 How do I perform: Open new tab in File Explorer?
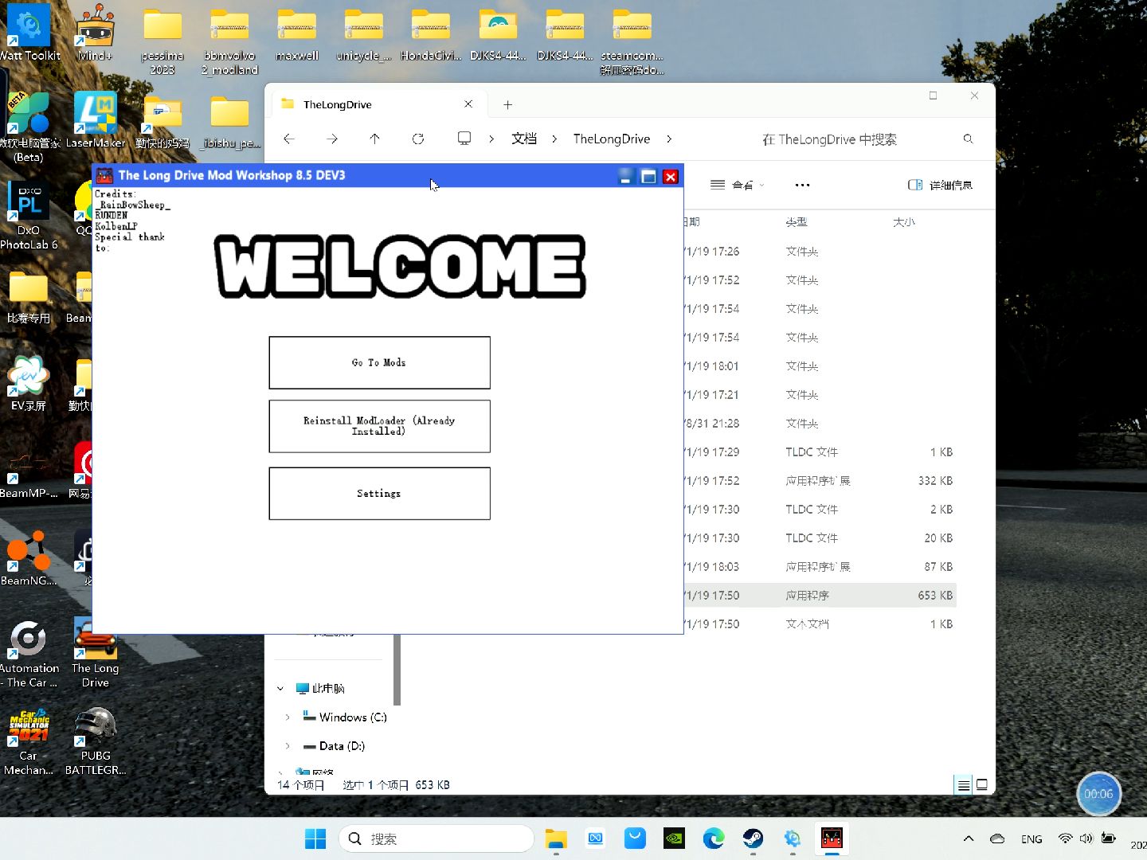pyautogui.click(x=507, y=104)
